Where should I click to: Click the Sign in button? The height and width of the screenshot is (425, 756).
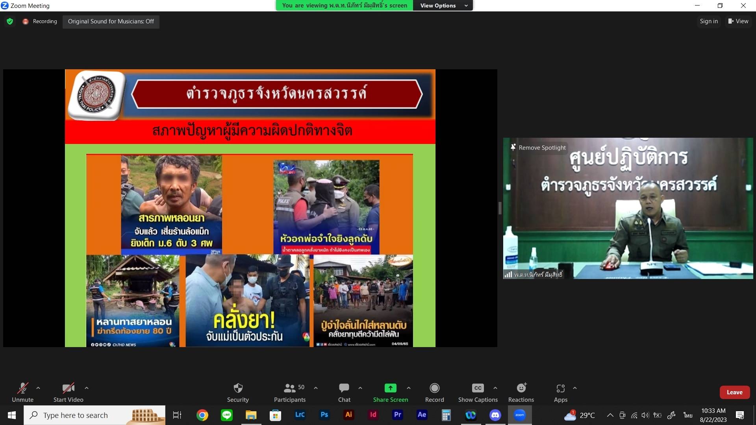pos(708,21)
